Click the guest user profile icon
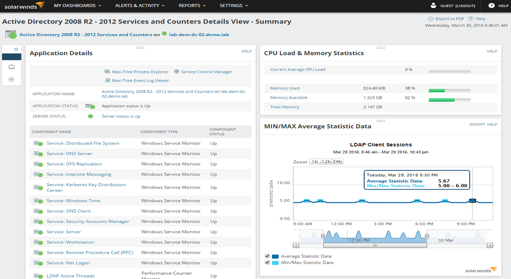 pos(433,5)
